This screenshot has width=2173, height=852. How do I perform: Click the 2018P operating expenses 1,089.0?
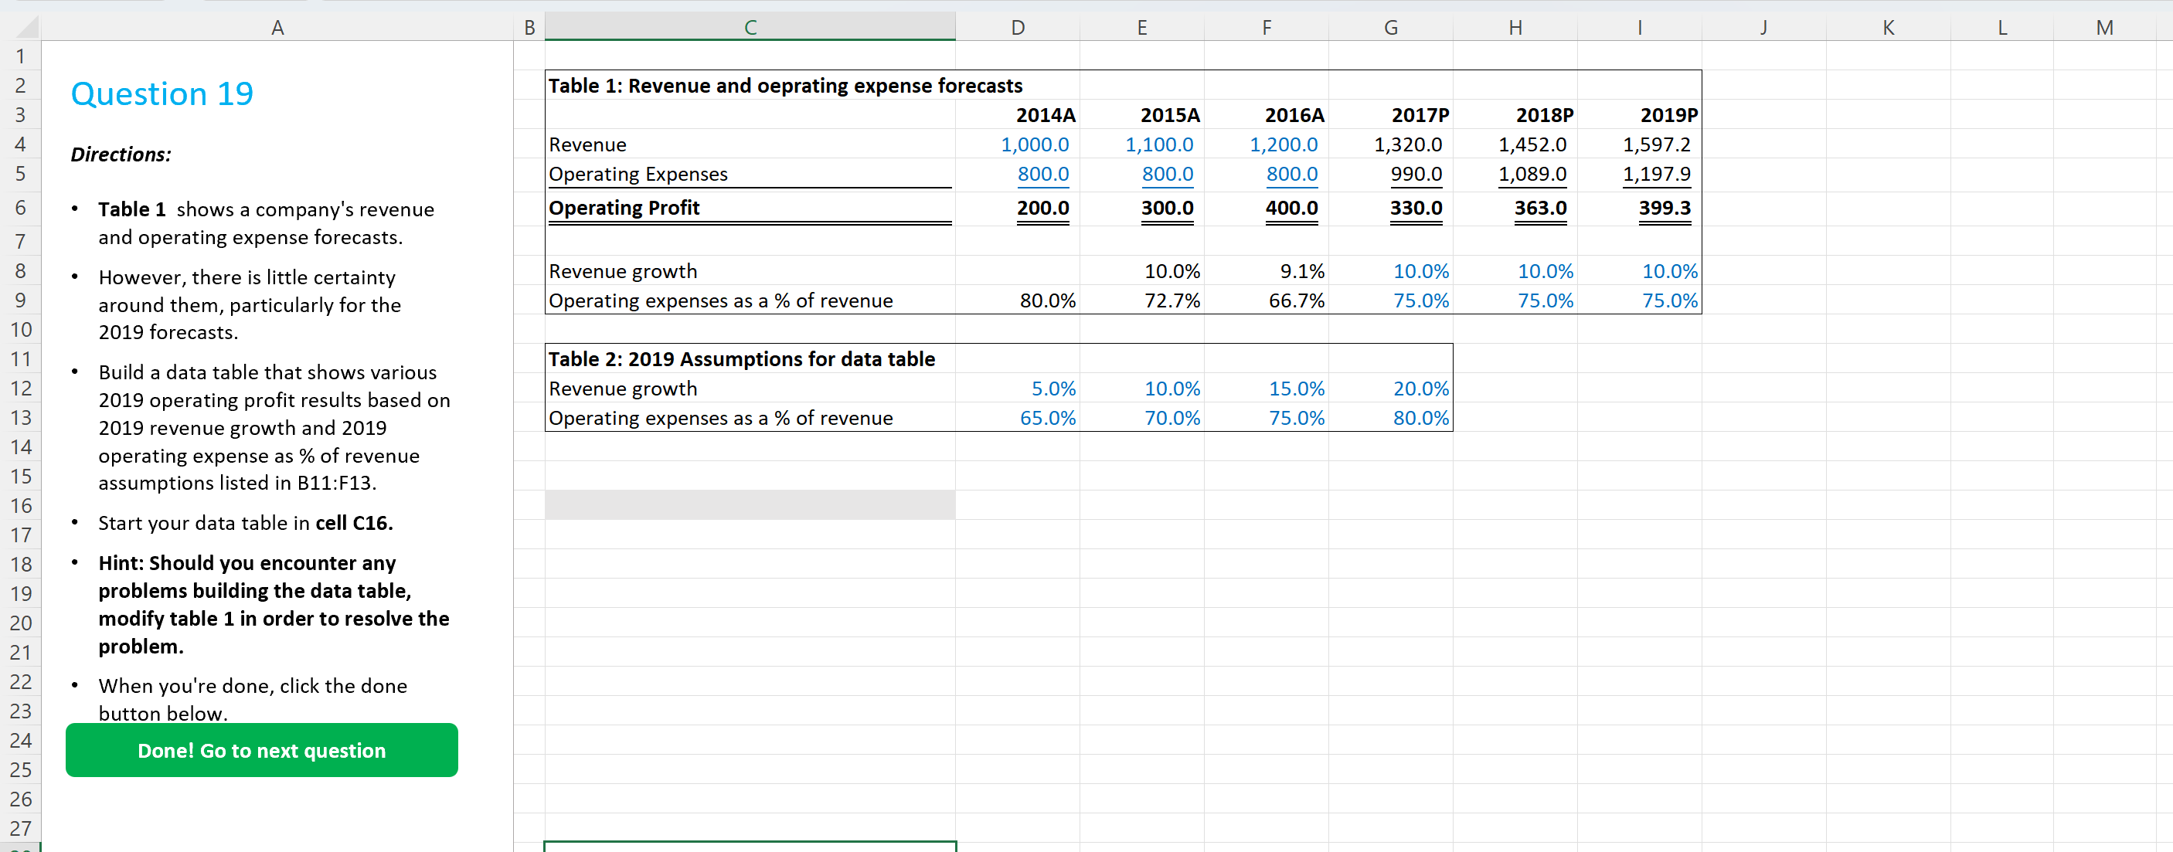[x=1532, y=174]
